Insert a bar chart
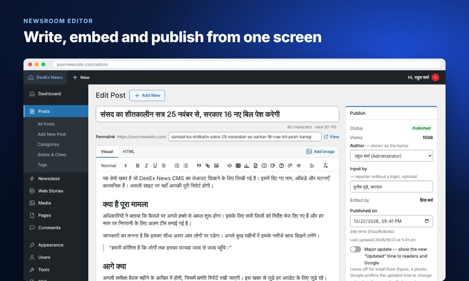469x281 pixels. (247, 166)
